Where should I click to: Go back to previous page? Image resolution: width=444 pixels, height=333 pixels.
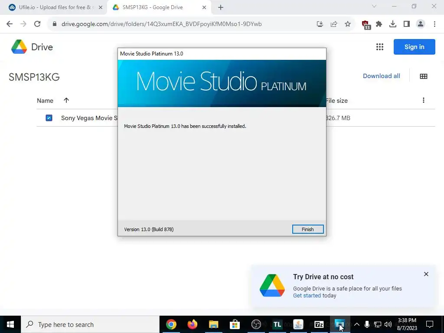[x=10, y=24]
